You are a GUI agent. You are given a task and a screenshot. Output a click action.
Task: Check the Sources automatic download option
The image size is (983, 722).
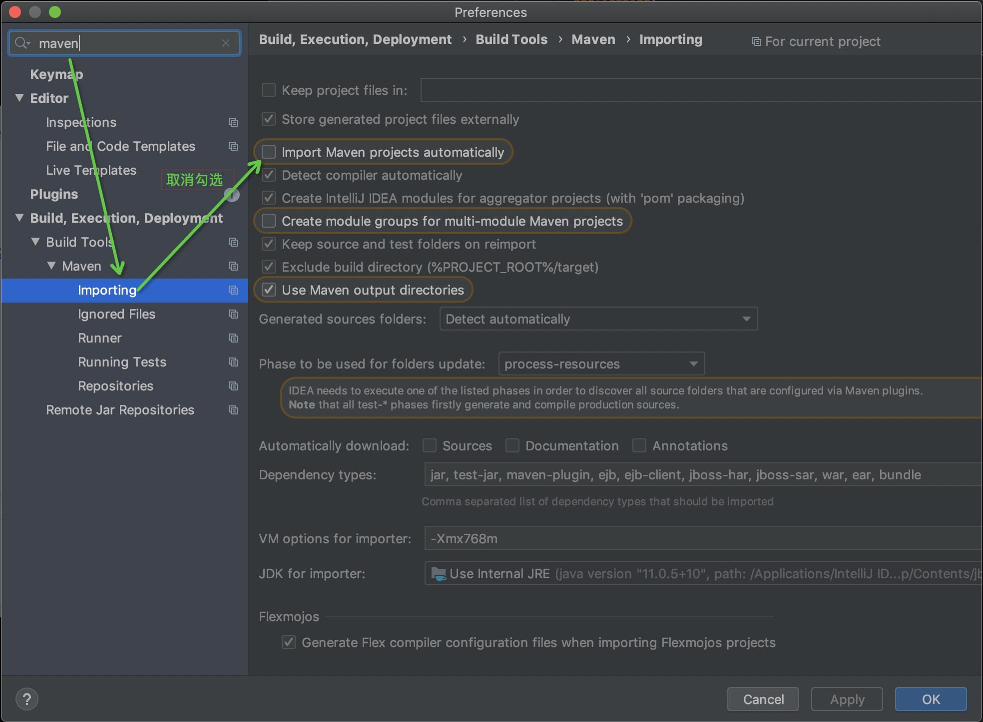(430, 445)
